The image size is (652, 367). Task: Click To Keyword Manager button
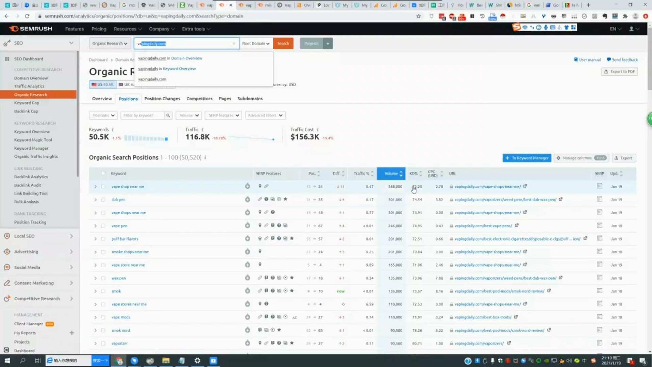(x=527, y=158)
